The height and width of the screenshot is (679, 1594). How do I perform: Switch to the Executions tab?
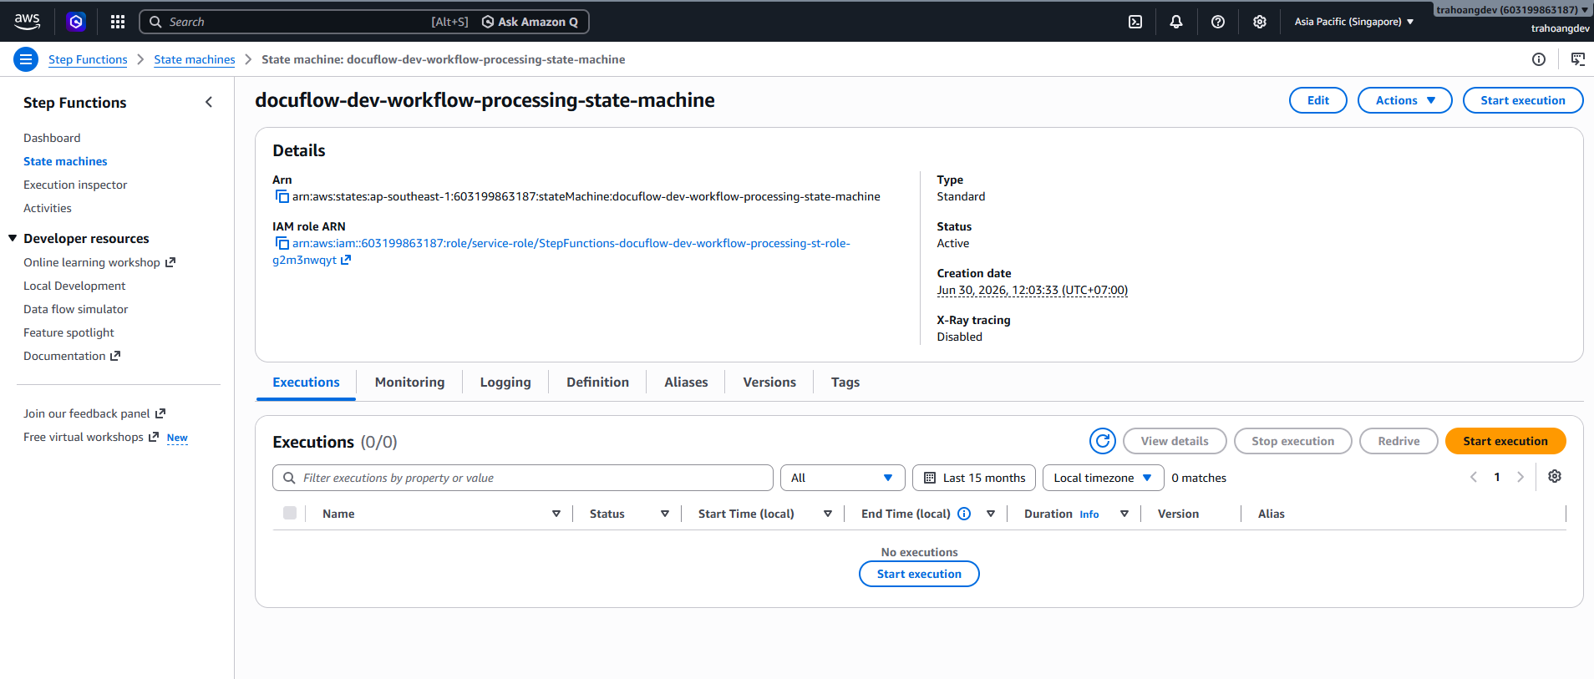306,383
